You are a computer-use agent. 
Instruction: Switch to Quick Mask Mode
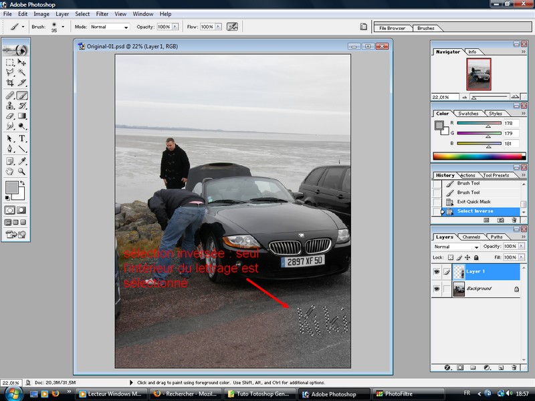tap(21, 210)
